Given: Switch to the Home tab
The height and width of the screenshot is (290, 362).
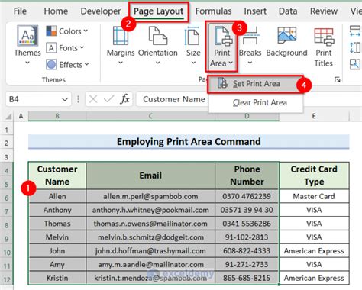Looking at the screenshot, I should tap(56, 11).
